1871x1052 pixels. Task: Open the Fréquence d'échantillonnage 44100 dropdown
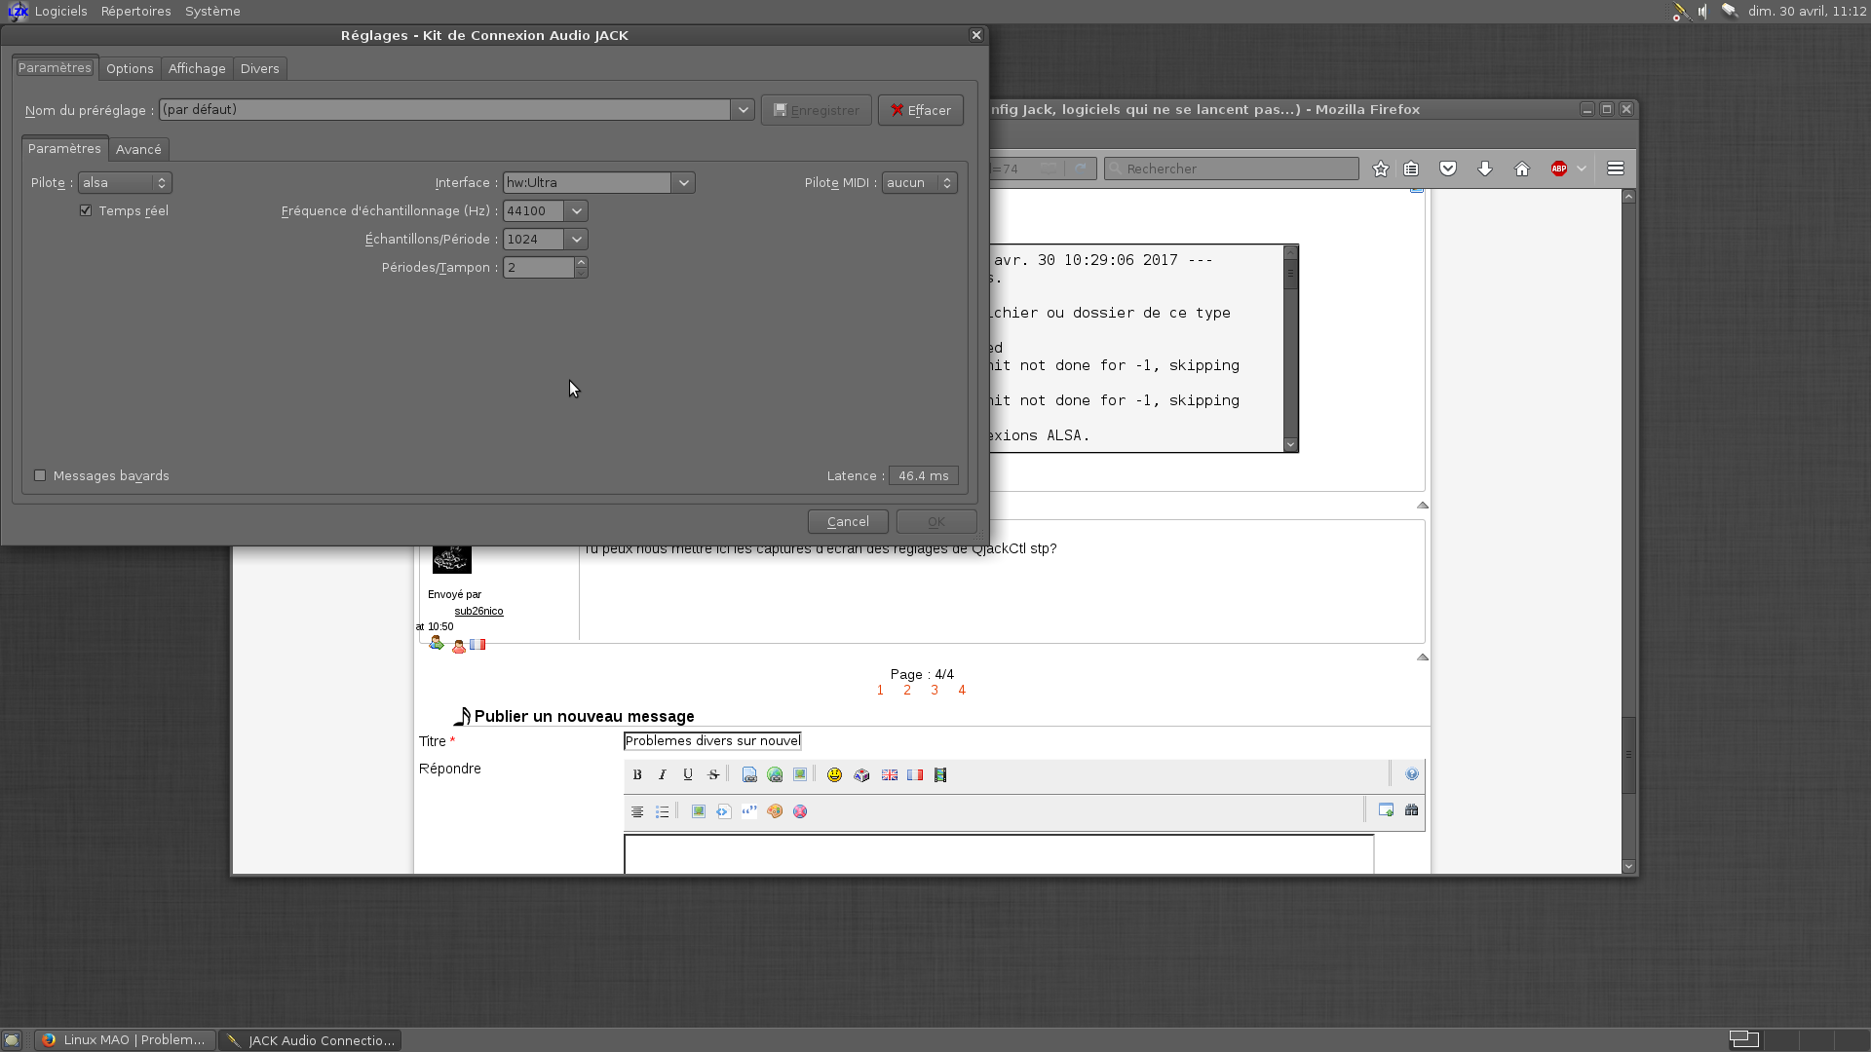click(x=576, y=211)
